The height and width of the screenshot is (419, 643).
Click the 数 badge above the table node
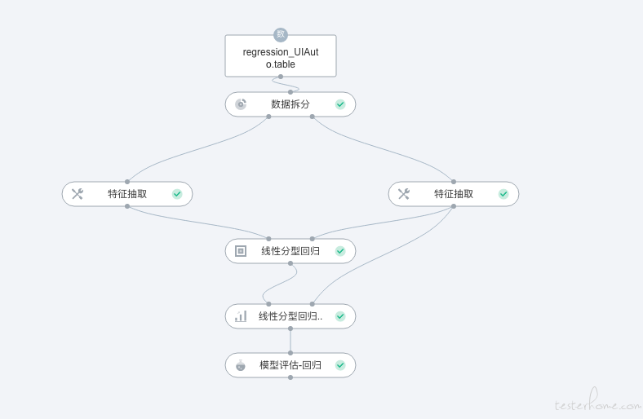coord(281,34)
